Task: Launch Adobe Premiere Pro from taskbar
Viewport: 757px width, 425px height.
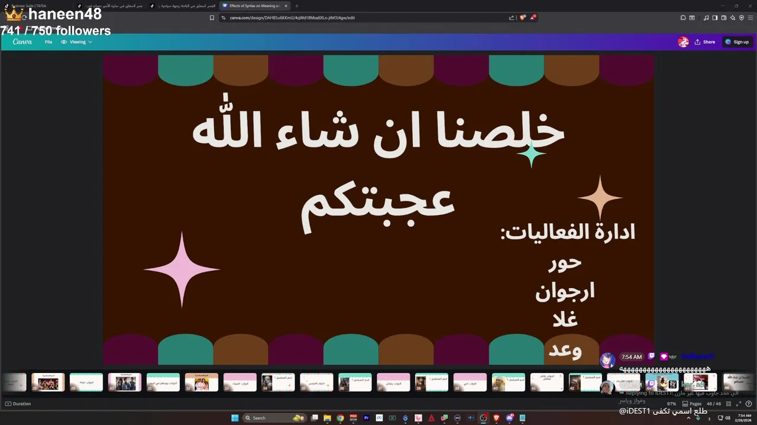Action: (366, 418)
